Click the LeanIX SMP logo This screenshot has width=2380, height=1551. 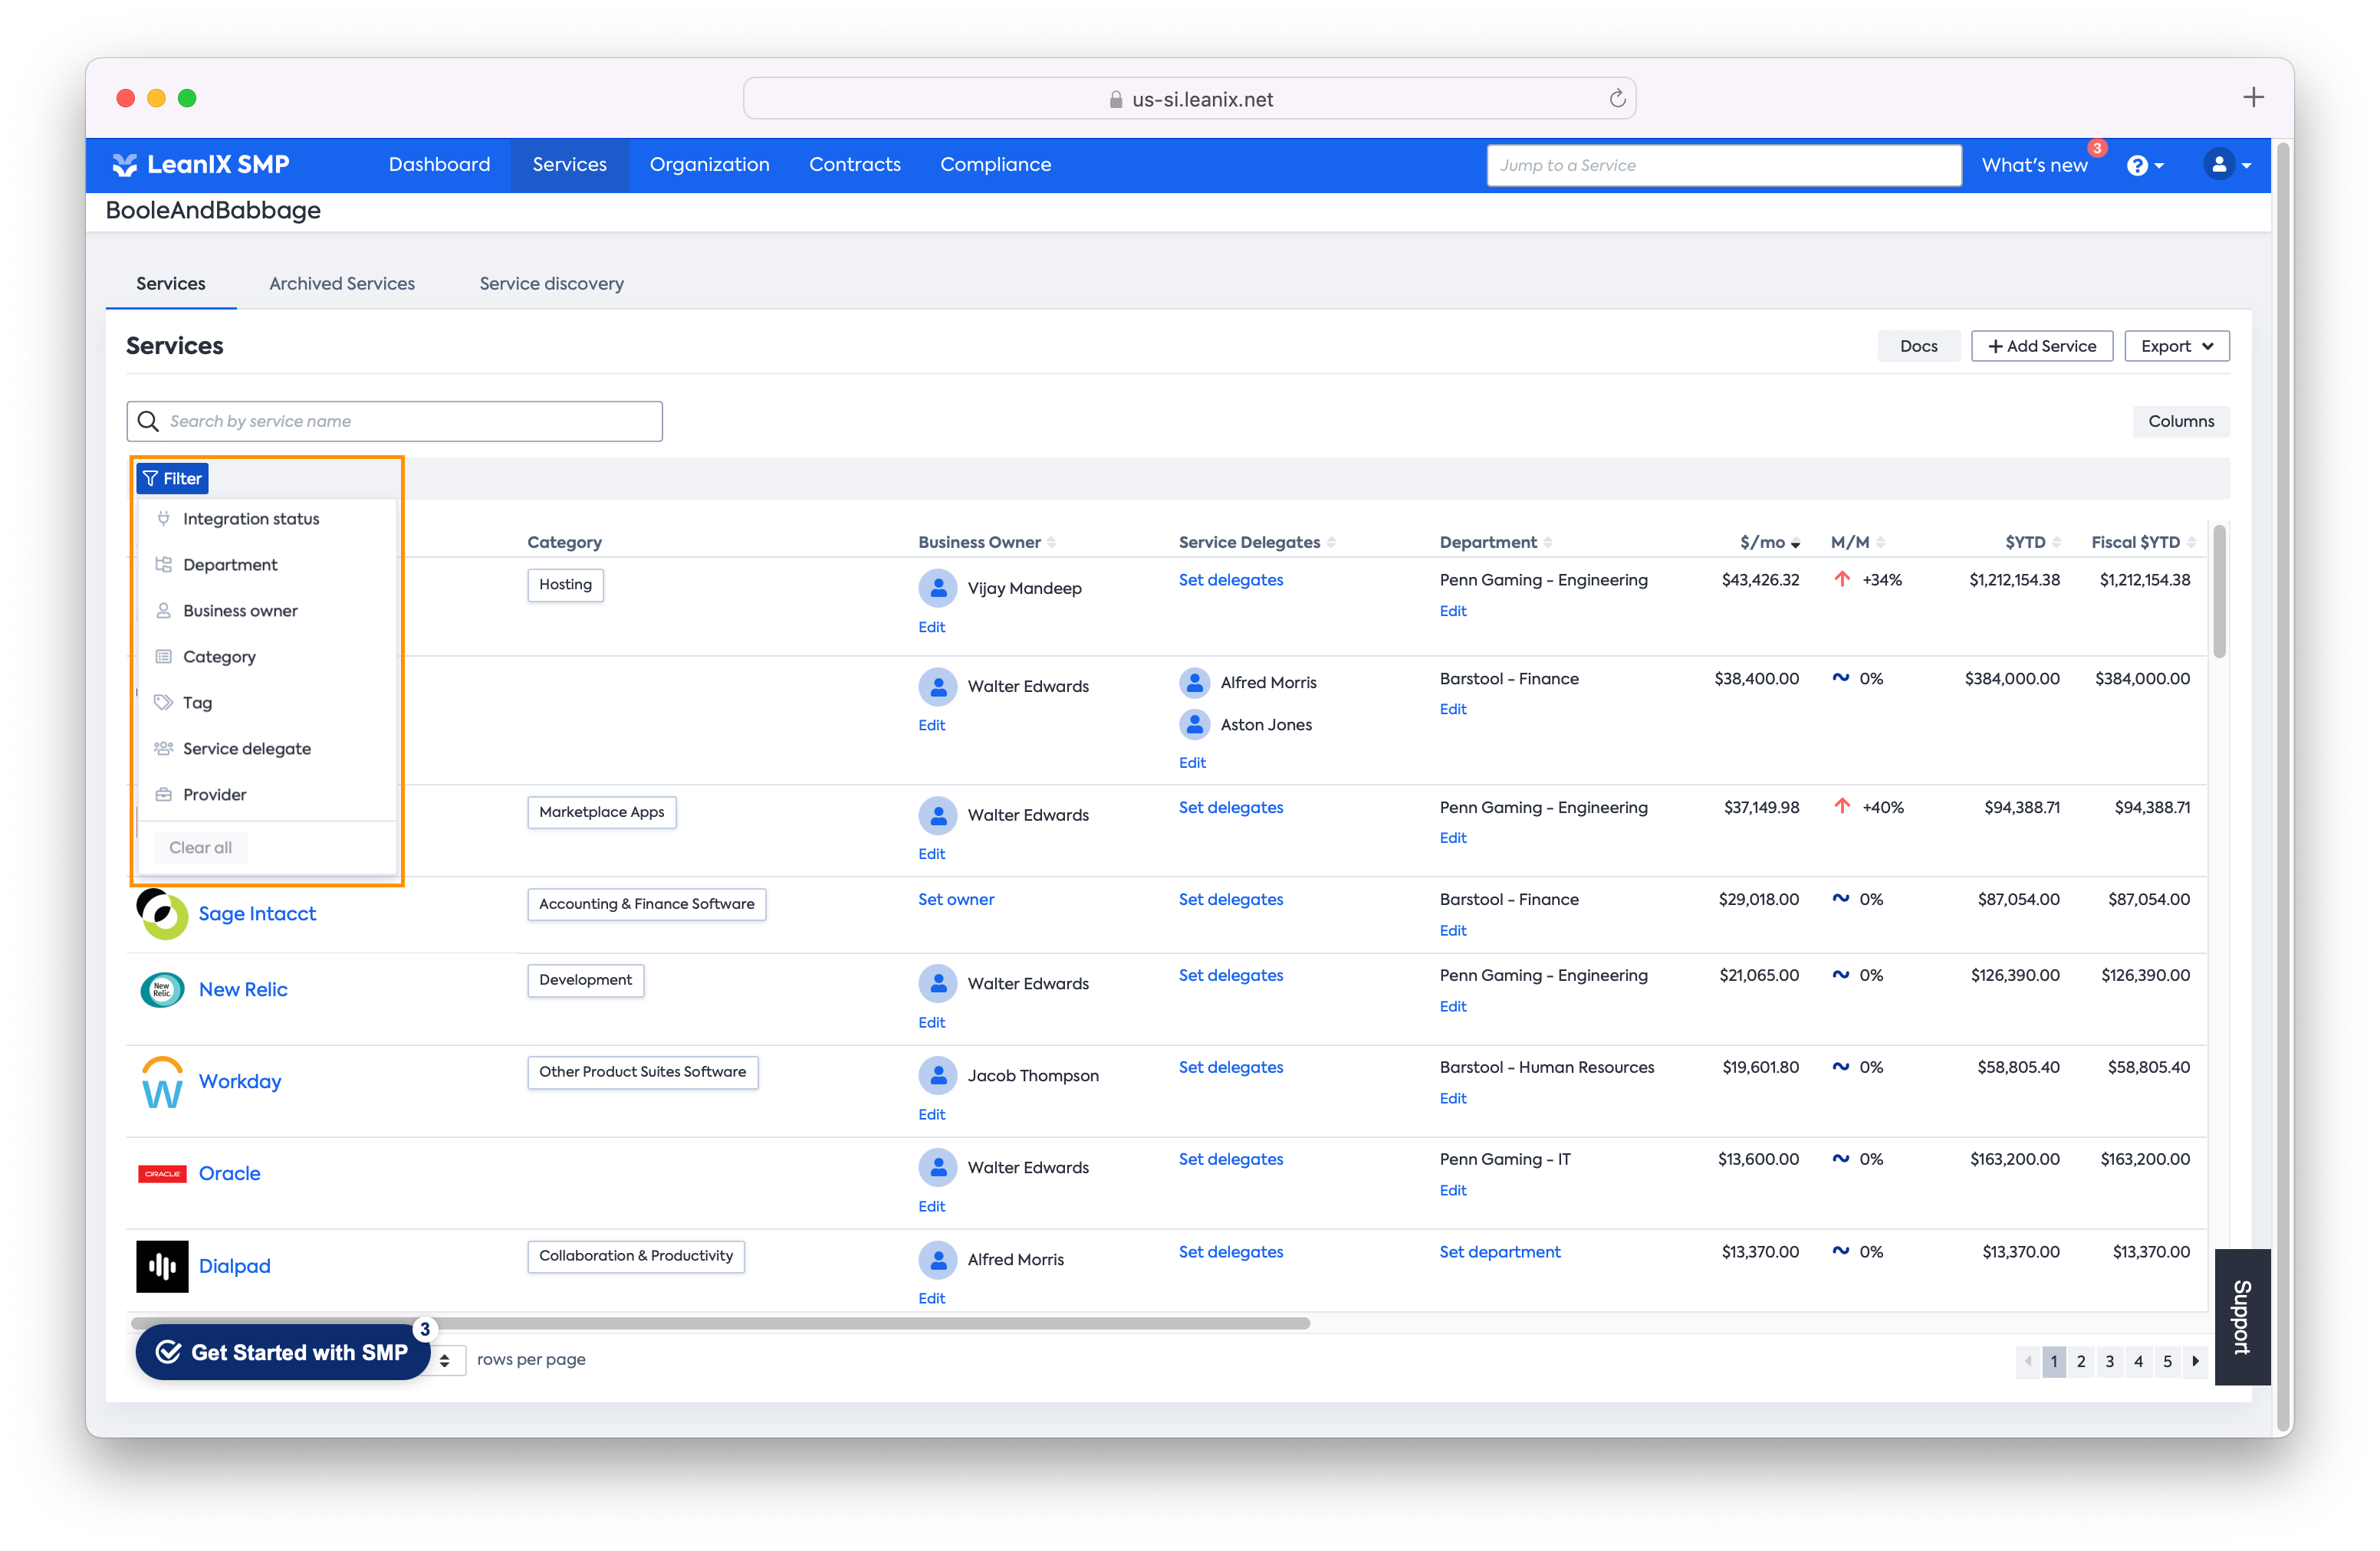[201, 165]
